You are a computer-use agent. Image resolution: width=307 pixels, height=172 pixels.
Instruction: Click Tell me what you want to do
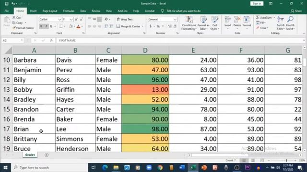click(x=184, y=11)
